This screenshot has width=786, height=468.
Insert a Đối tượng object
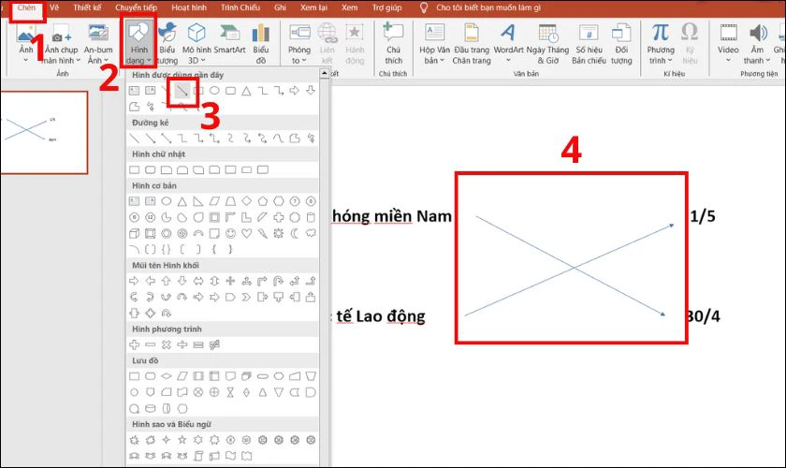(x=621, y=44)
